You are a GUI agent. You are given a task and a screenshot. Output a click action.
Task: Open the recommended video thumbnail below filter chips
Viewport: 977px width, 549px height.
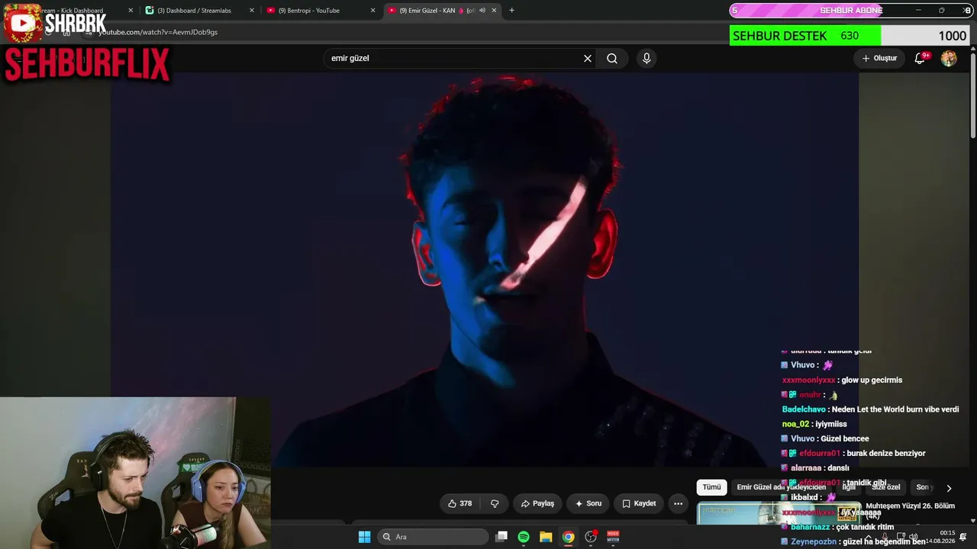point(779,513)
